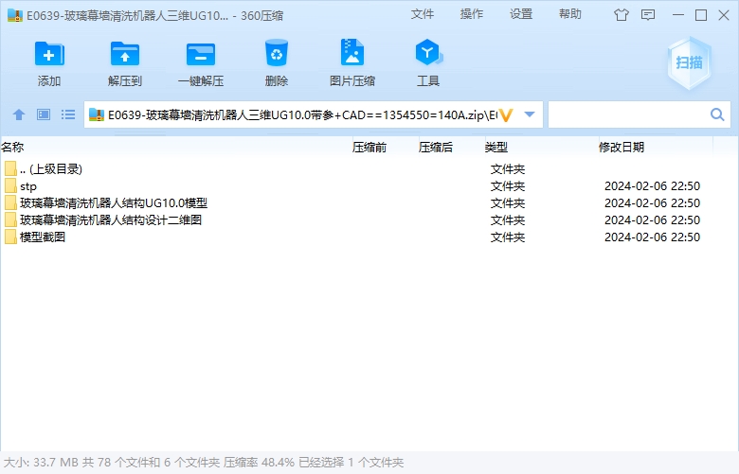The height and width of the screenshot is (474, 739).
Task: Click the 添加 (Add) toolbar icon
Action: pos(49,54)
